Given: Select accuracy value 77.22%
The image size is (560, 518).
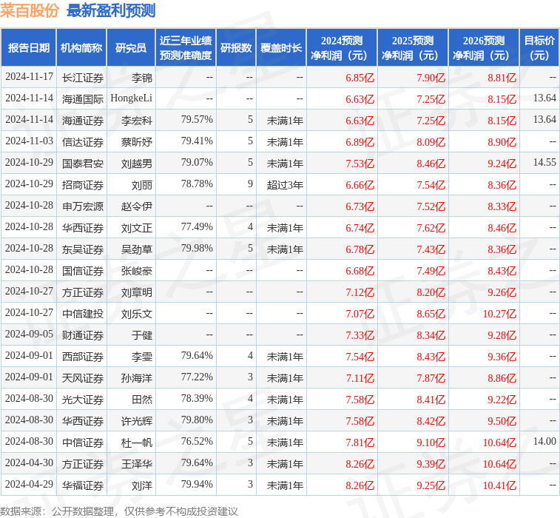Looking at the screenshot, I should (197, 377).
